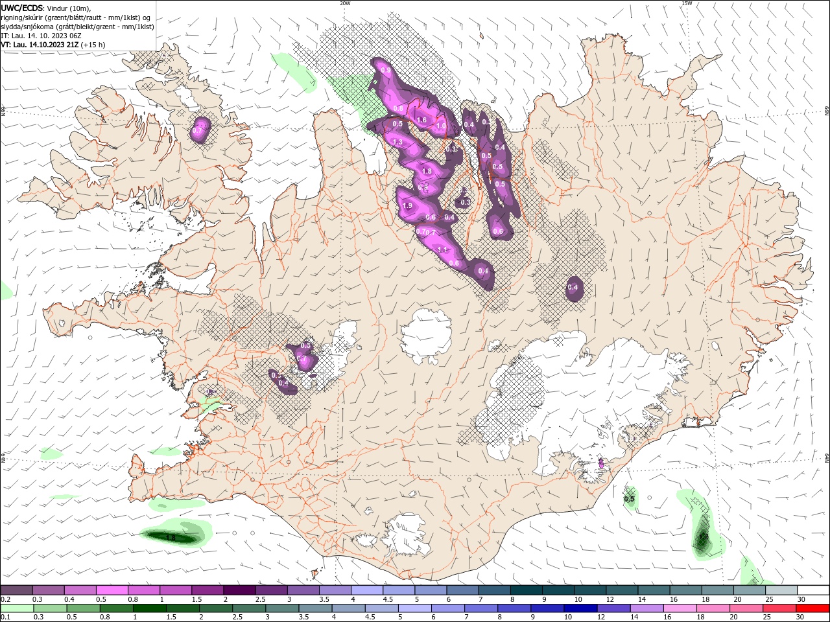Click the 1.0 snowfall value on the map
830x622 pixels.
(442, 126)
